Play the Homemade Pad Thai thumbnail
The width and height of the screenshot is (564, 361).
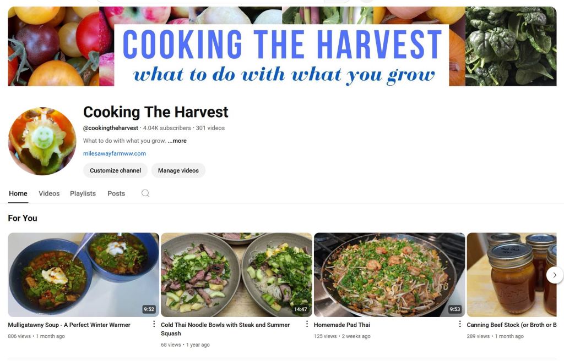389,275
